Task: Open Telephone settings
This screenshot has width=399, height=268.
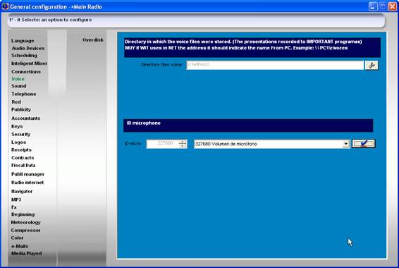Action: 24,94
